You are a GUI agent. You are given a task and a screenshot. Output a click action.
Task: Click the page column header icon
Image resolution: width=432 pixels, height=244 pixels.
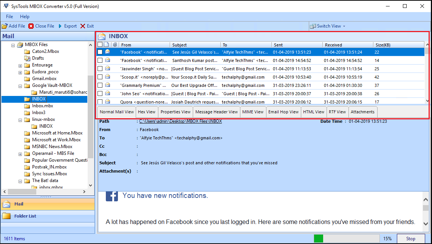(x=106, y=45)
